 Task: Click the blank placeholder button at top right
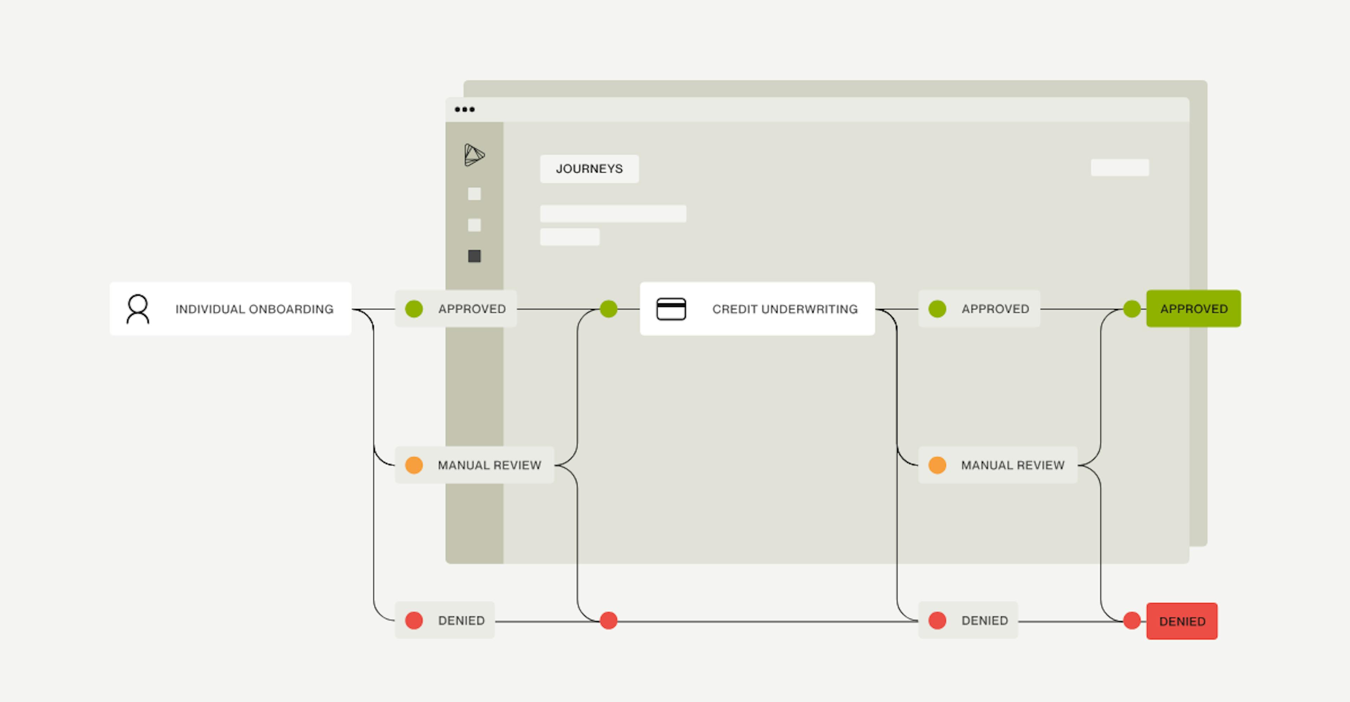click(1120, 168)
